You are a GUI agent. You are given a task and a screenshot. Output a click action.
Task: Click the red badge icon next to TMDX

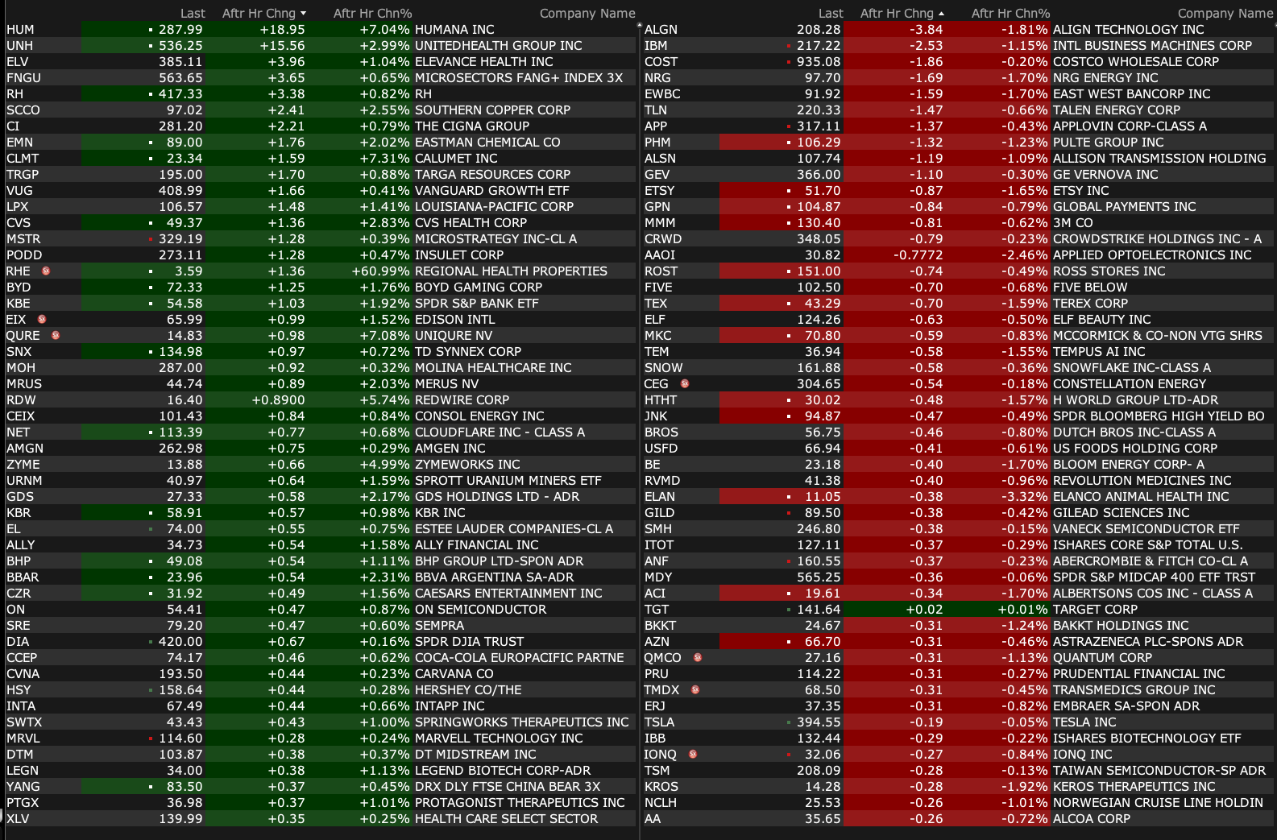695,689
